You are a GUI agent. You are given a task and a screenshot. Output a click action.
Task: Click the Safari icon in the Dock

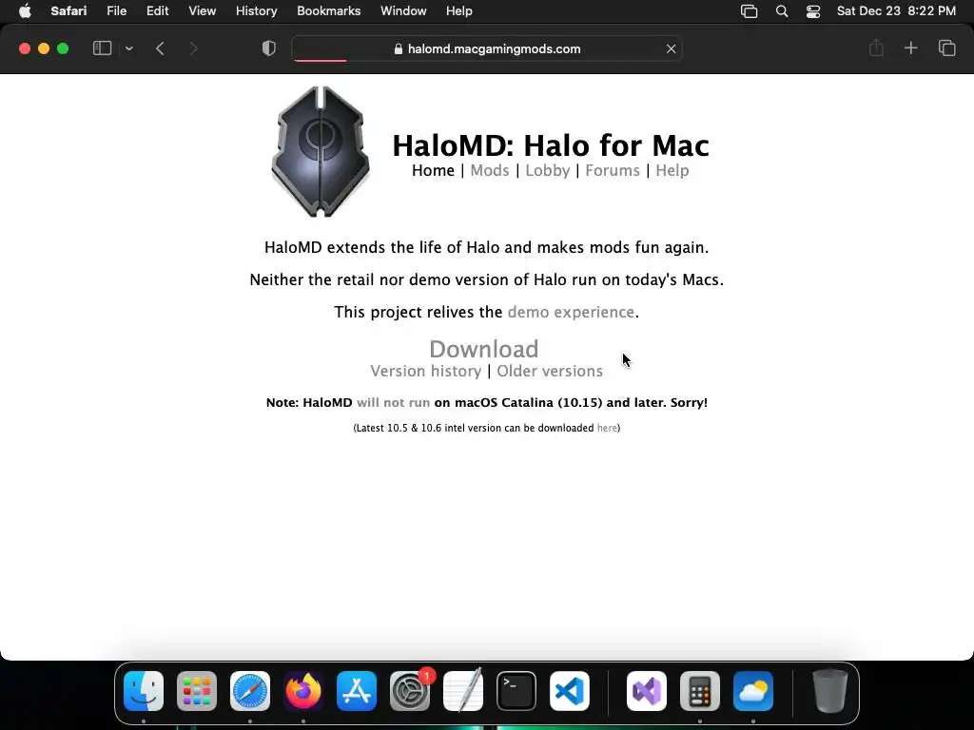pyautogui.click(x=250, y=691)
